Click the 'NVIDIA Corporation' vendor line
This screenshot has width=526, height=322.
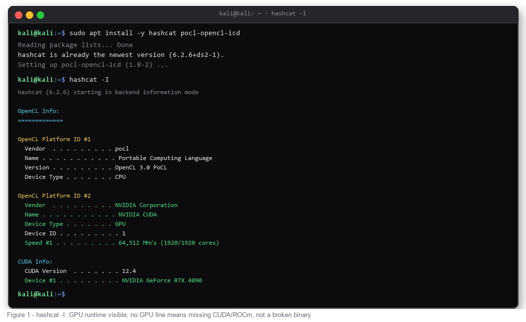pos(101,205)
